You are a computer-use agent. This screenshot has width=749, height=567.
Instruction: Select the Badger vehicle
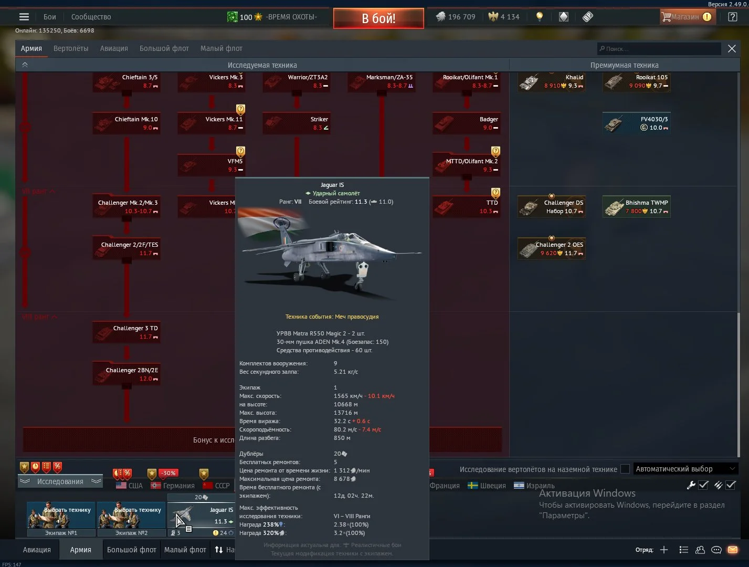(467, 123)
